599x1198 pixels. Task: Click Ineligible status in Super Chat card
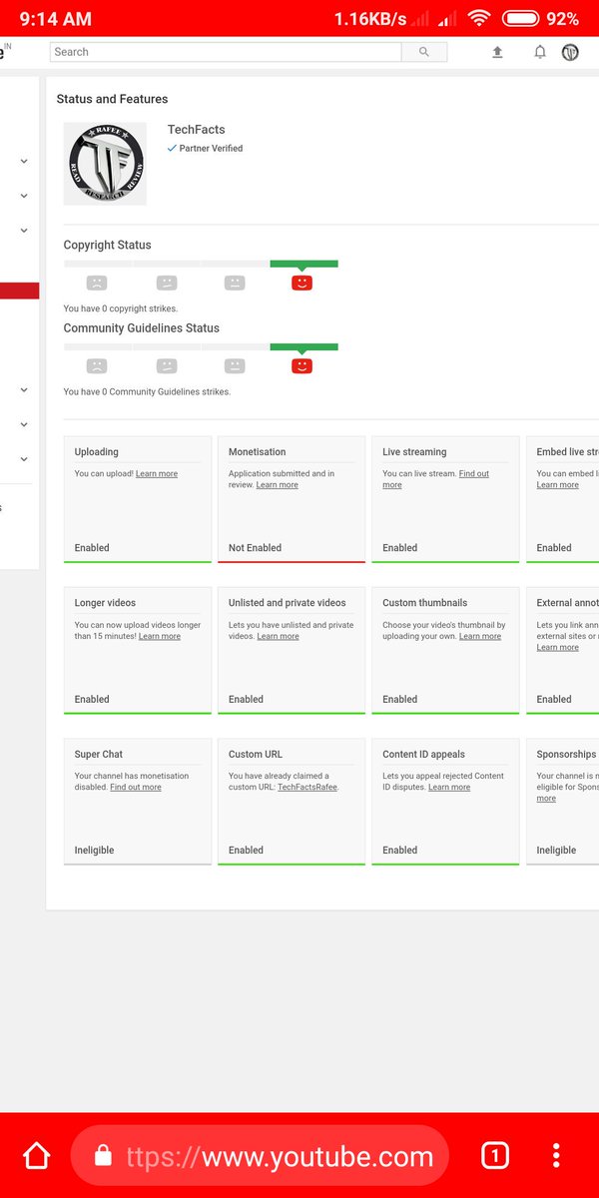(x=94, y=851)
